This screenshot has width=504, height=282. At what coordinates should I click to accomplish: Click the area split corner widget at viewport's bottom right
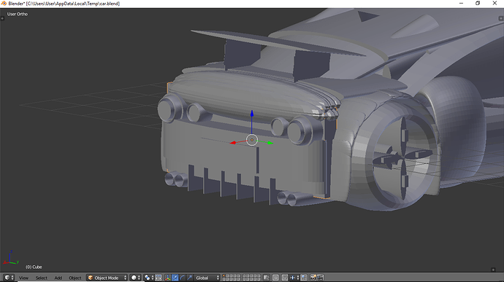point(493,270)
